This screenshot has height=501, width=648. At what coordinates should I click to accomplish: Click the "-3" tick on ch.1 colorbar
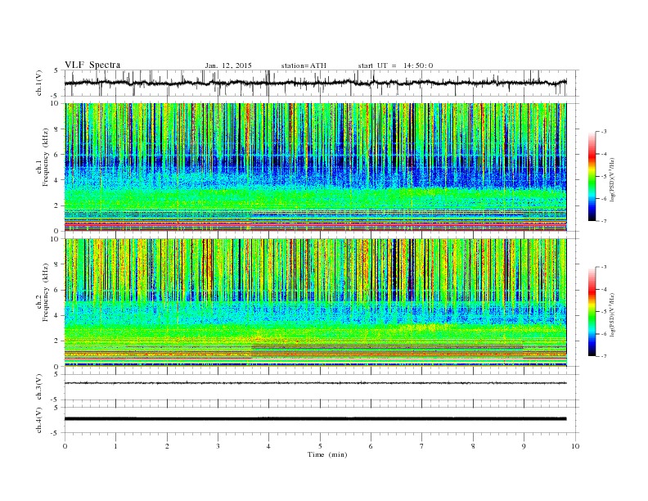point(604,132)
